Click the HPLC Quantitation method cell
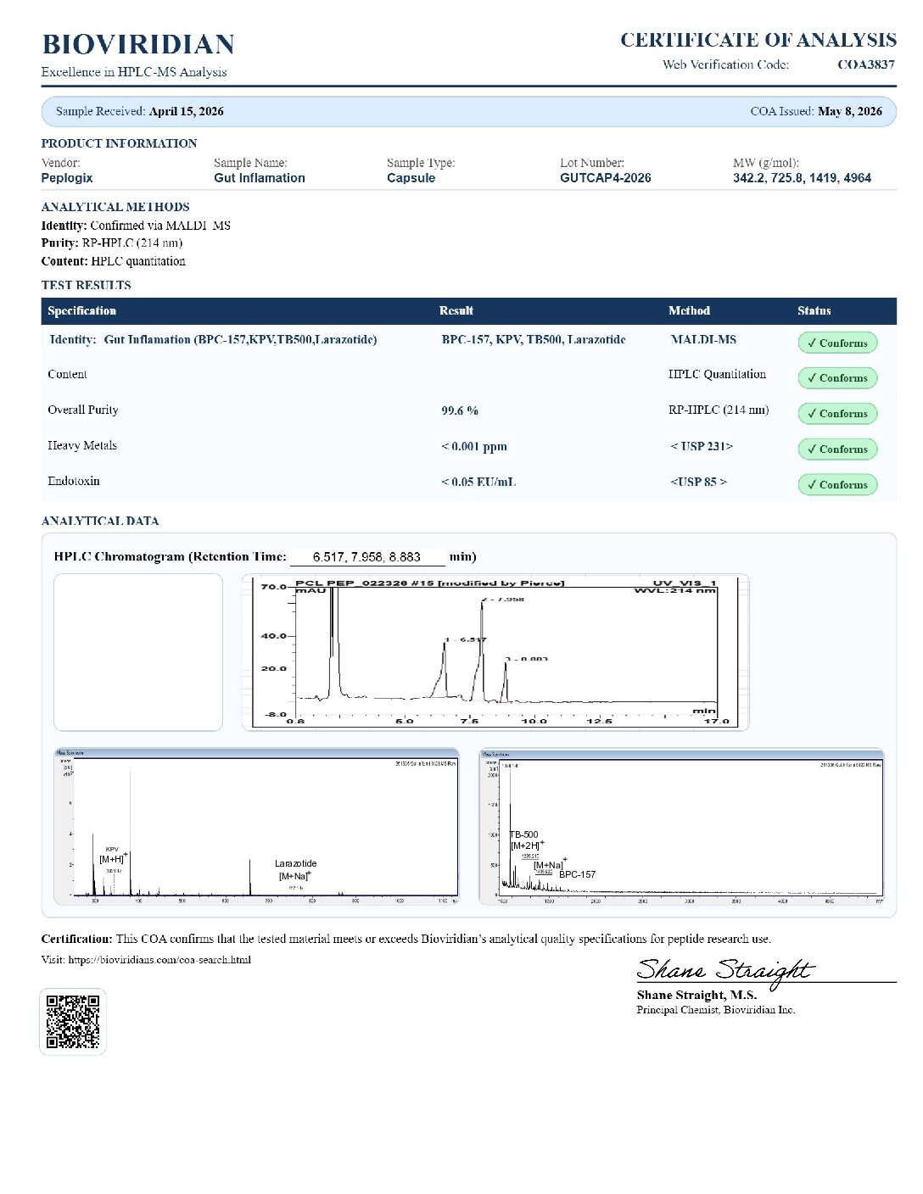The image size is (923, 1194). point(717,374)
